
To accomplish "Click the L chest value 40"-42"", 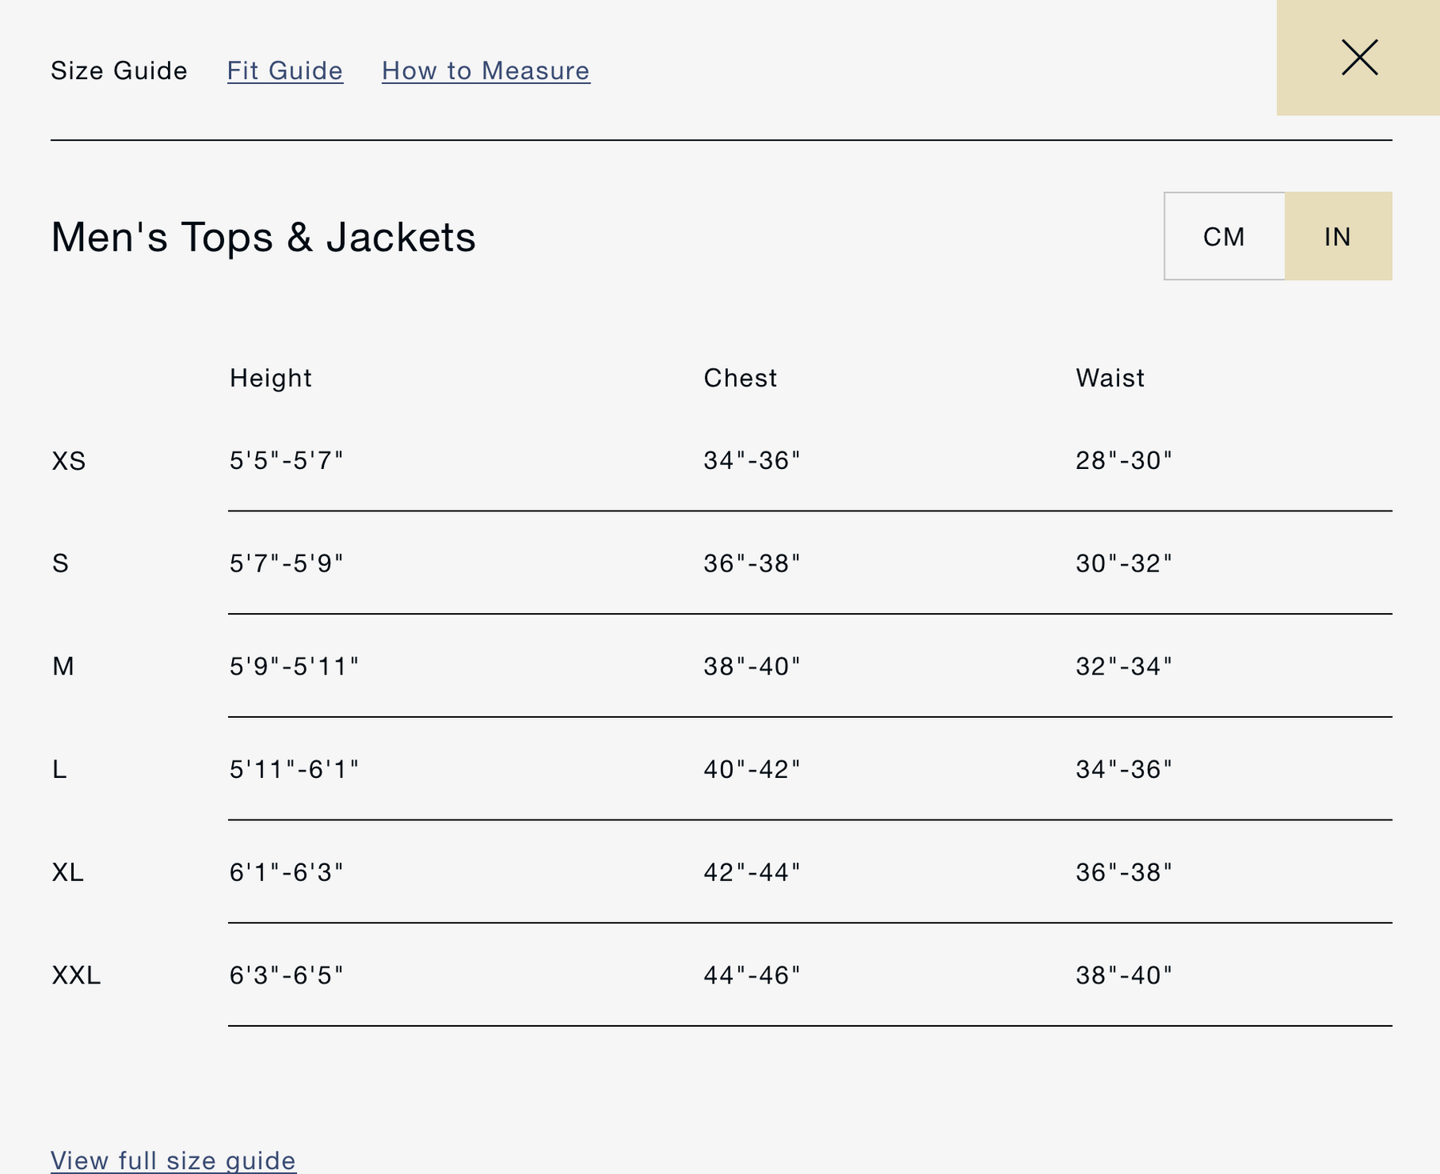I will coord(752,769).
